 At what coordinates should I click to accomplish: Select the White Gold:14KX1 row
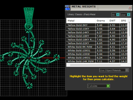point(97,58)
